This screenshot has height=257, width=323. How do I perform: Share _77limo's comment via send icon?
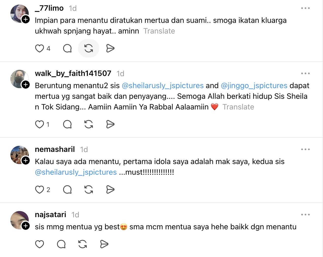pyautogui.click(x=110, y=48)
